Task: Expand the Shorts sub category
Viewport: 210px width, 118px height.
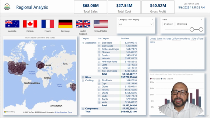Action: click(99, 93)
